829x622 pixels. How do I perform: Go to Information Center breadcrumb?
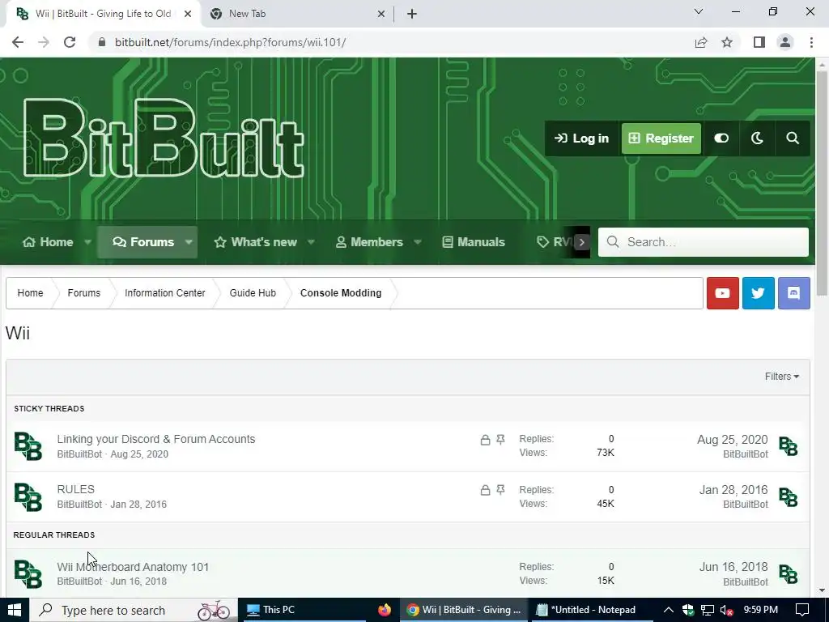coord(164,293)
